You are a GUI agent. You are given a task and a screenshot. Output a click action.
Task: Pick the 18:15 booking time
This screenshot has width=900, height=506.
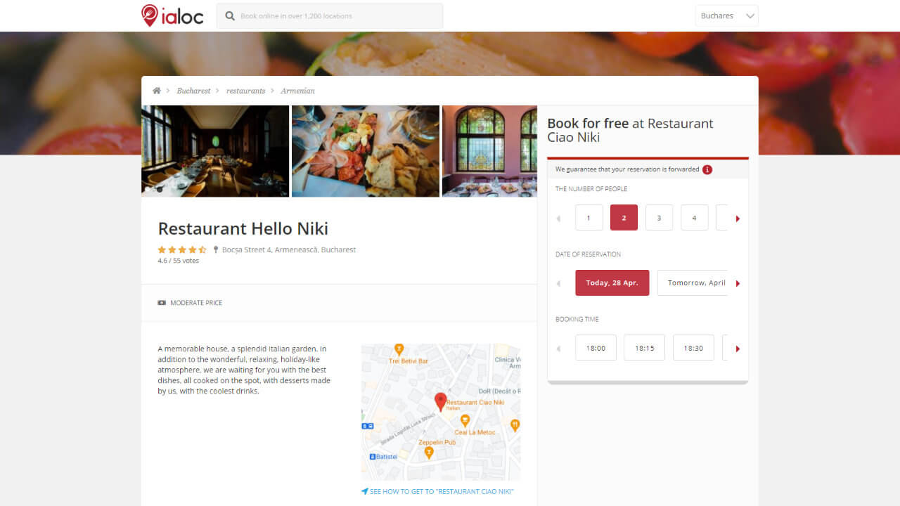point(645,348)
